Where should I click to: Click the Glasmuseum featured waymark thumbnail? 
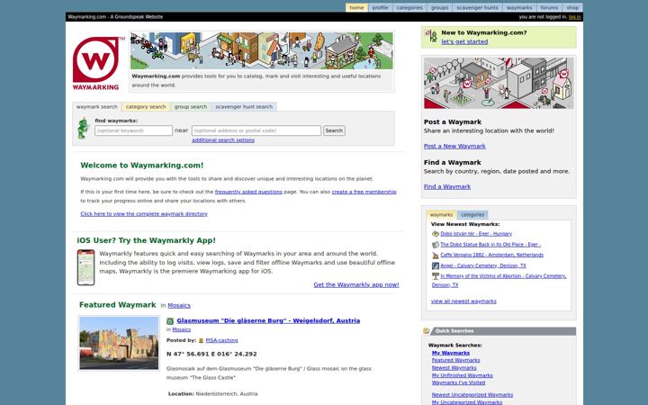pos(119,343)
